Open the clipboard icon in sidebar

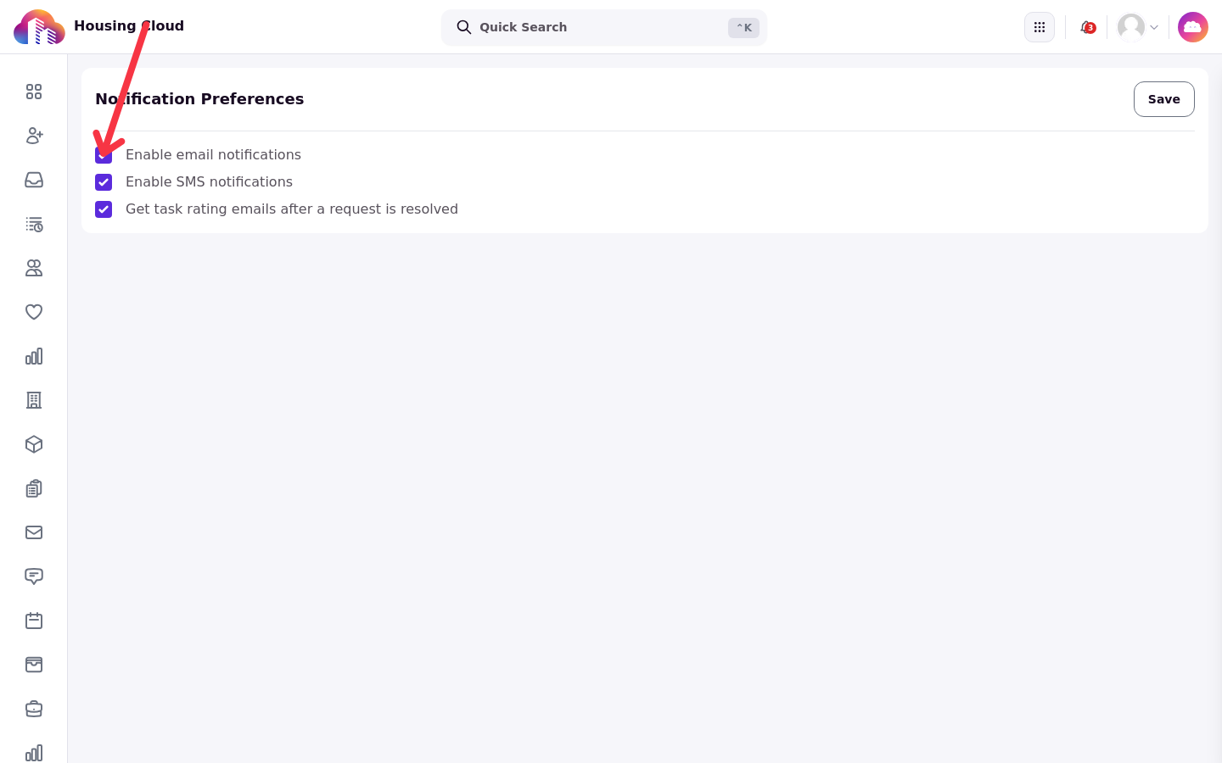click(x=34, y=488)
